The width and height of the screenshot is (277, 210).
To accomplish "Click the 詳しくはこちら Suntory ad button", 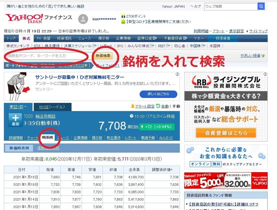I will click(159, 94).
